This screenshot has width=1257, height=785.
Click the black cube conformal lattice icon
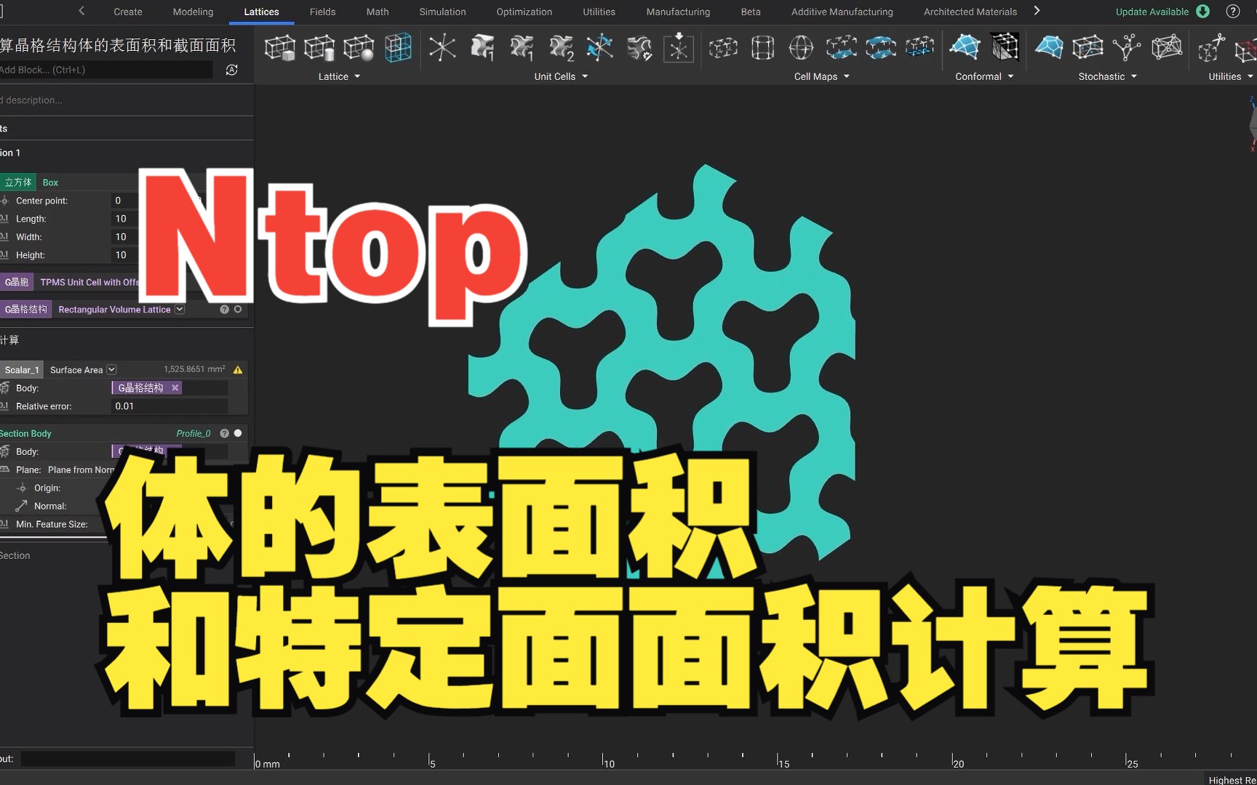point(1005,48)
